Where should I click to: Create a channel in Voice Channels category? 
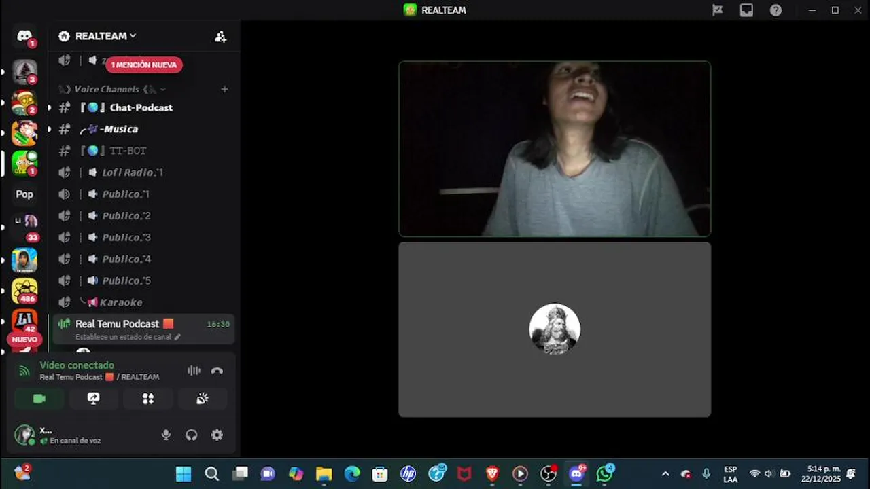(x=224, y=89)
